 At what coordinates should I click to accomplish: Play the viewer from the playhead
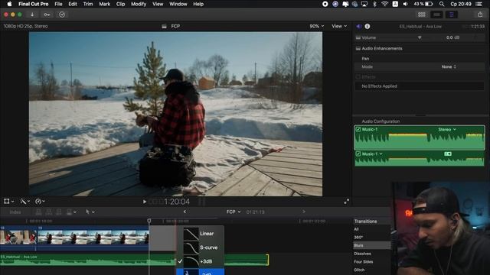(x=145, y=202)
